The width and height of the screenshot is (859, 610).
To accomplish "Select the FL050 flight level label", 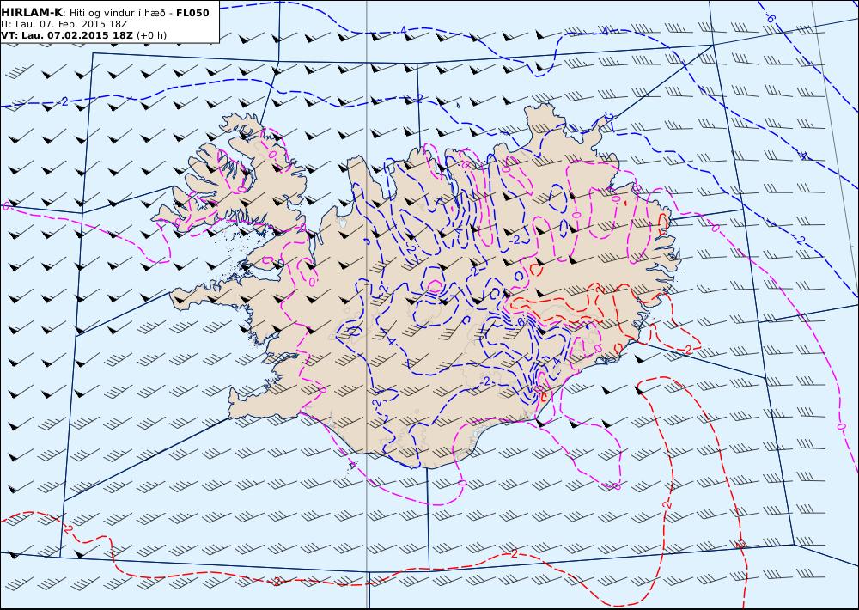I will point(192,13).
